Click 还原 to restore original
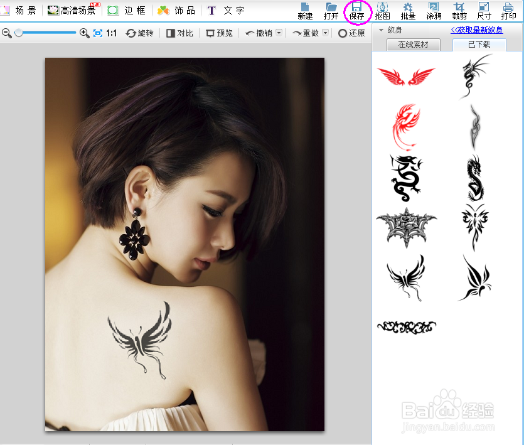 [x=351, y=33]
